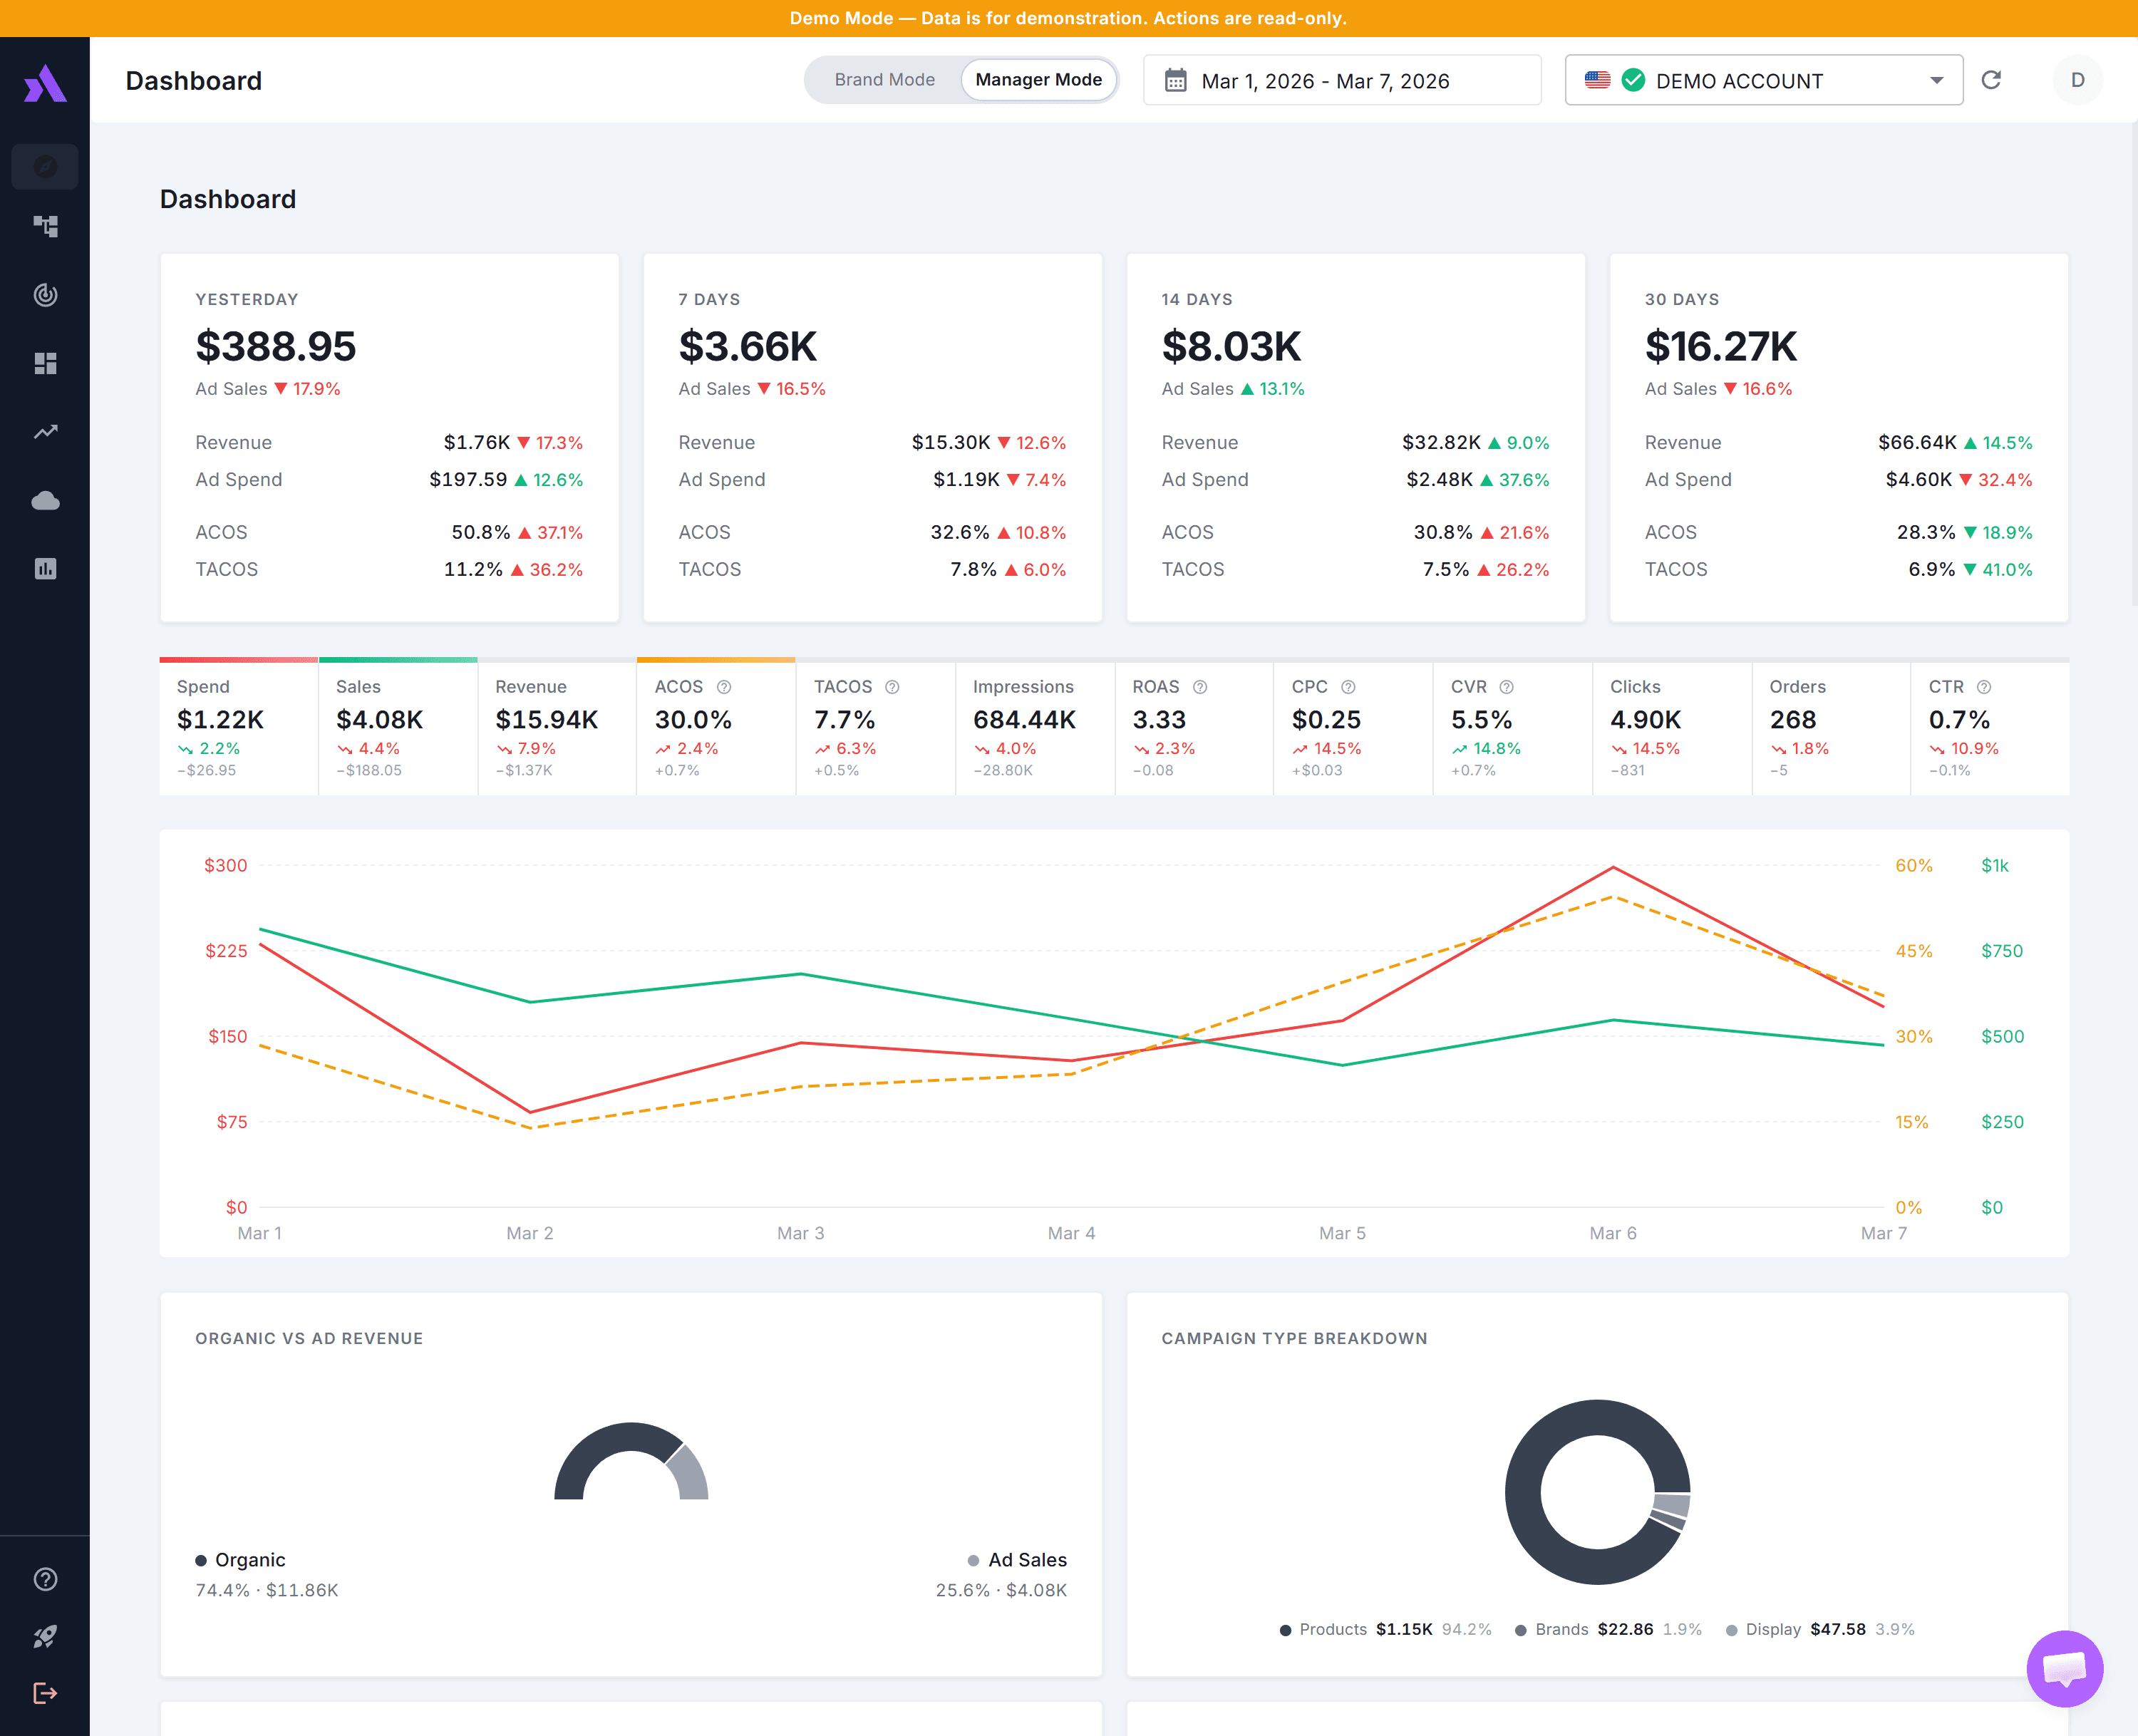Open the cloud sidebar icon
2138x1736 pixels.
(45, 500)
